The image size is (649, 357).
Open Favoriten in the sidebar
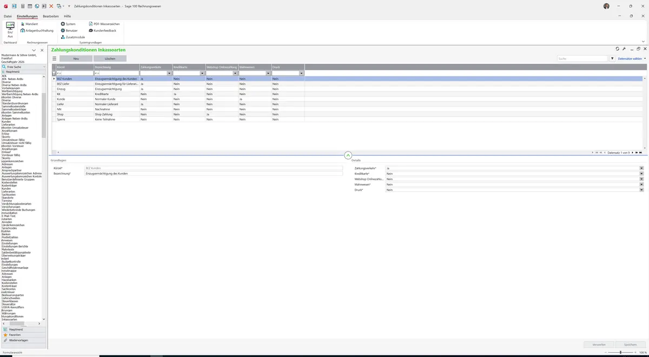point(23,335)
